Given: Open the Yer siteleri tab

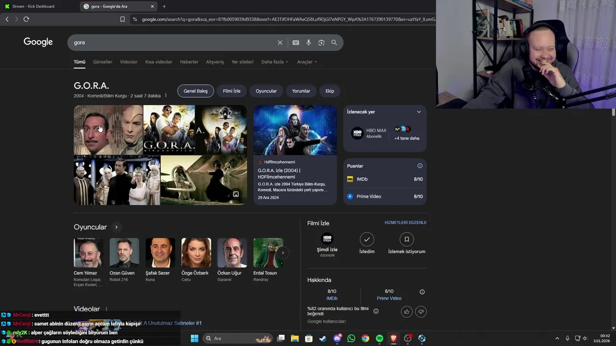Looking at the screenshot, I should pyautogui.click(x=243, y=62).
